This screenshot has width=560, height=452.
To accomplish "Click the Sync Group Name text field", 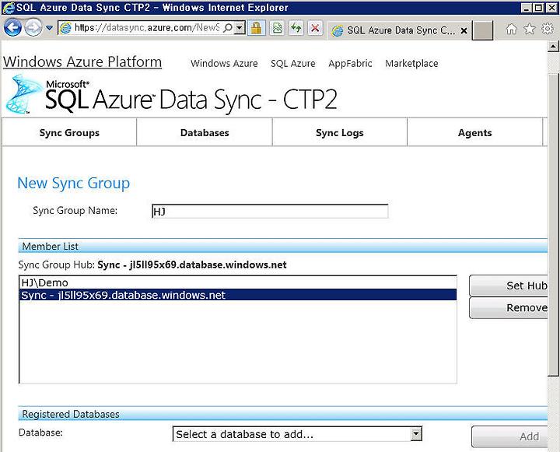I will coord(270,211).
